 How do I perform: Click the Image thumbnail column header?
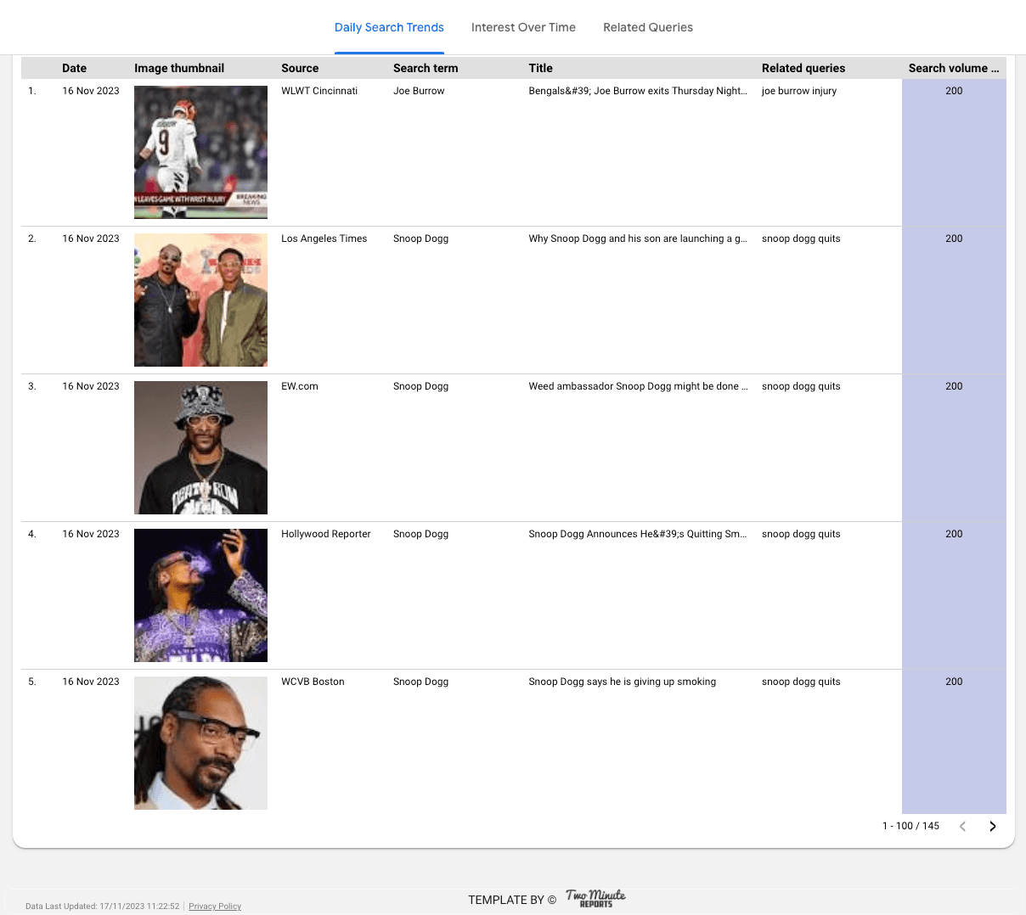coord(179,68)
